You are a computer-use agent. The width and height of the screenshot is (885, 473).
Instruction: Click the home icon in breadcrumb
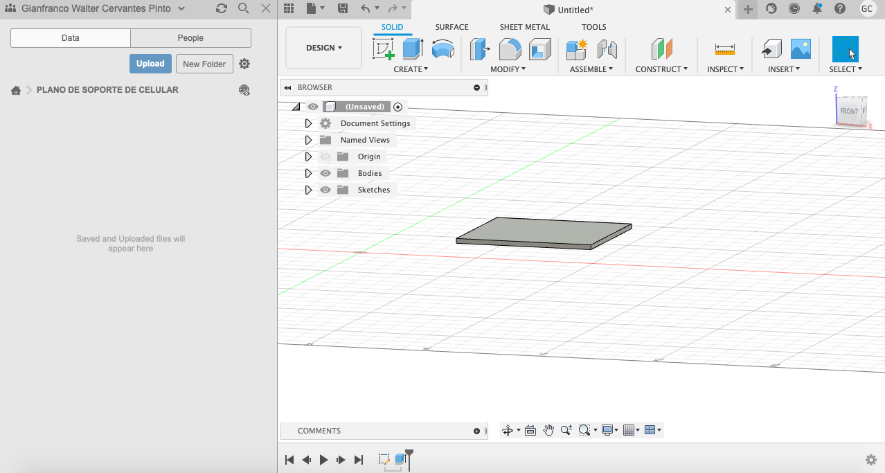15,90
